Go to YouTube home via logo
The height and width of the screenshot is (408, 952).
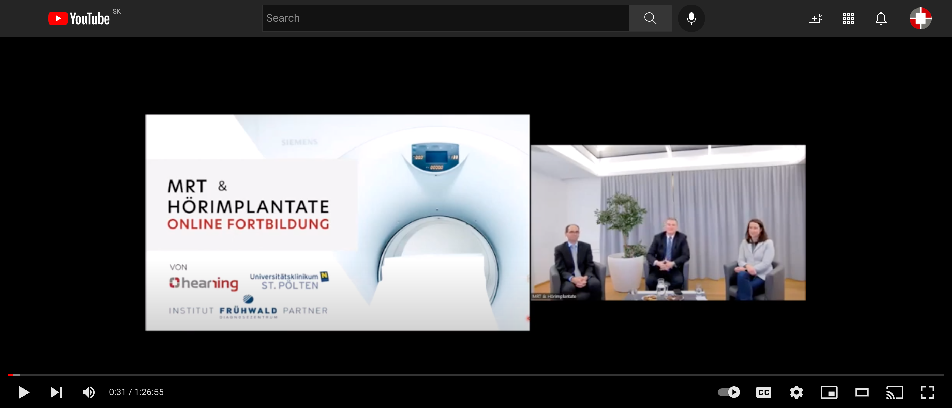[79, 18]
